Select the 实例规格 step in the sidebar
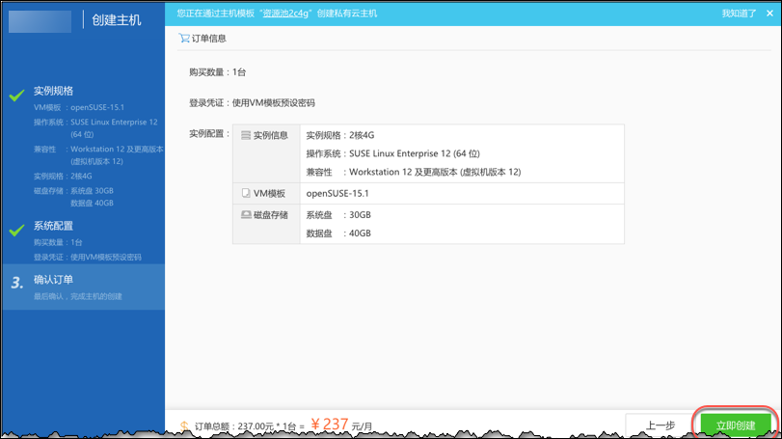The height and width of the screenshot is (439, 782). click(53, 91)
